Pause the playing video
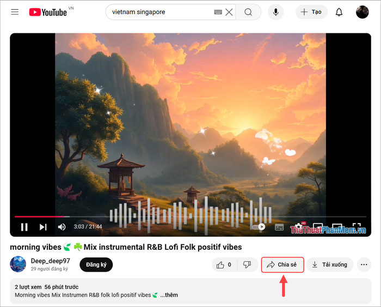 tap(24, 227)
